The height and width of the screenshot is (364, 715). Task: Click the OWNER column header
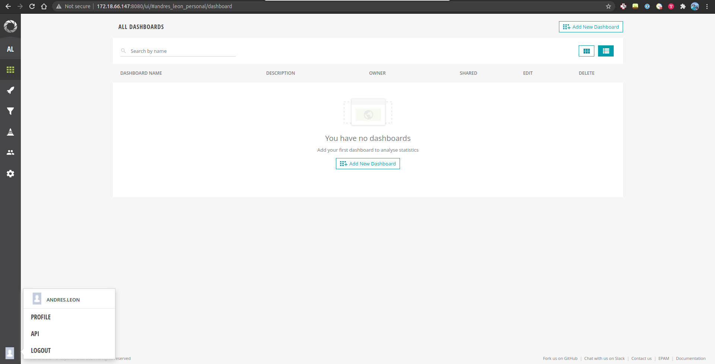[x=377, y=73]
